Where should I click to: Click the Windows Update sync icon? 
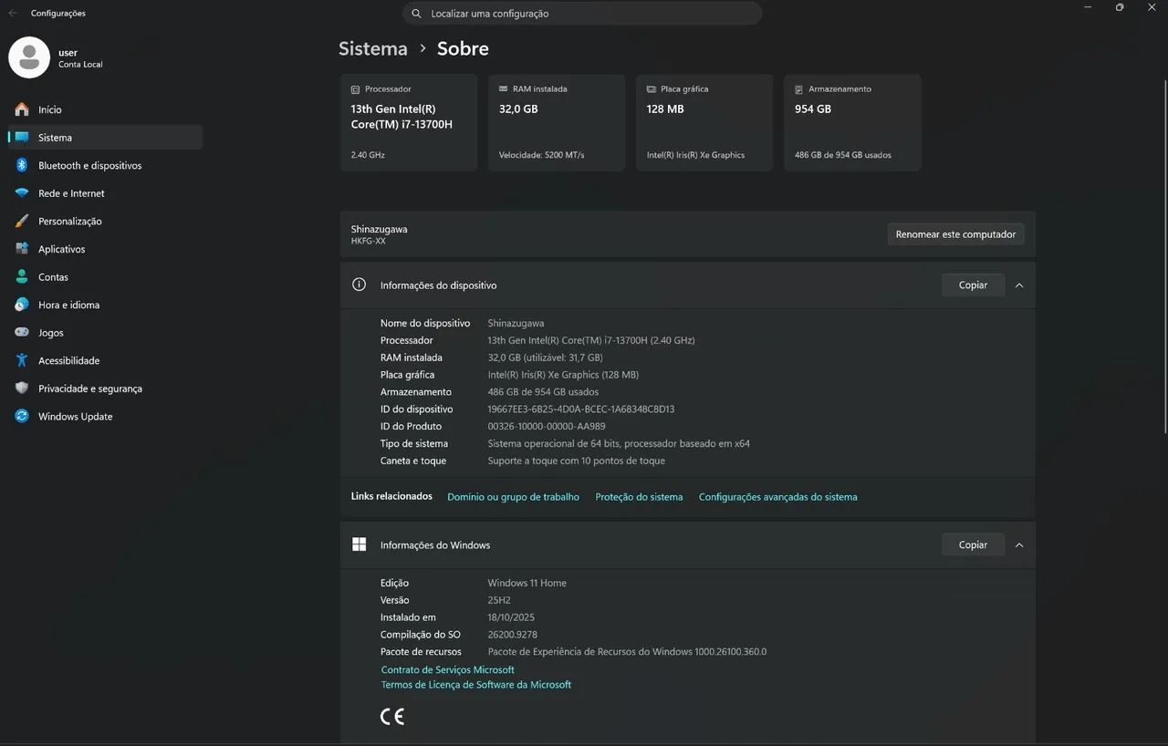[x=22, y=417]
